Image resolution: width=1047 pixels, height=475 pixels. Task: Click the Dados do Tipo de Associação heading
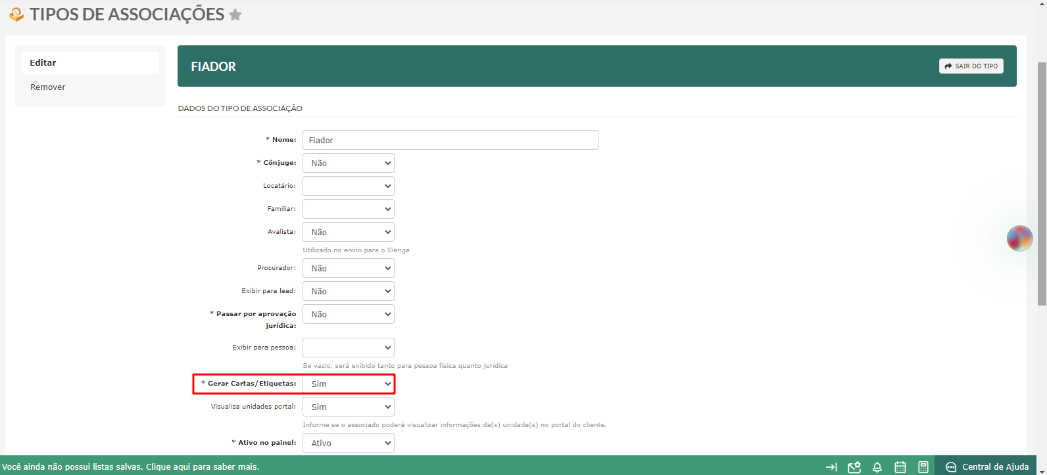tap(240, 108)
